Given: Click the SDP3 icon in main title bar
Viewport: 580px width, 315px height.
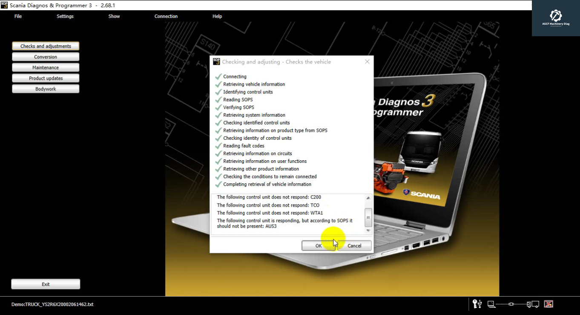Looking at the screenshot, I should click(x=4, y=5).
